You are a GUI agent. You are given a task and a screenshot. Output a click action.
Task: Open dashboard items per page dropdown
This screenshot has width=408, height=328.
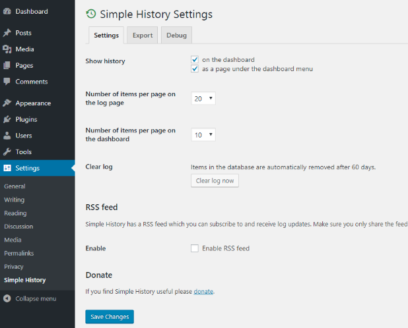click(x=203, y=134)
